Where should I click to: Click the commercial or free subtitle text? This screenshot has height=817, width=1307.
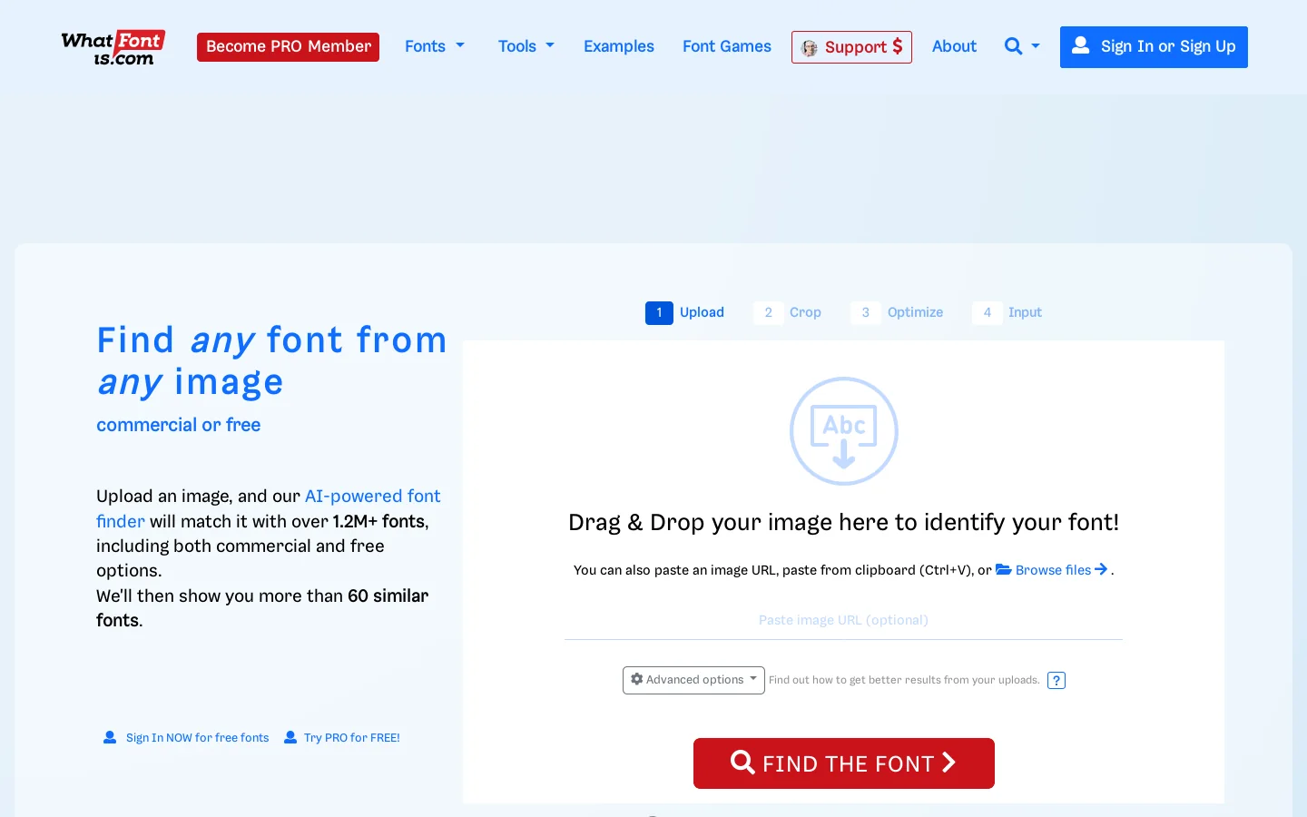coord(179,425)
